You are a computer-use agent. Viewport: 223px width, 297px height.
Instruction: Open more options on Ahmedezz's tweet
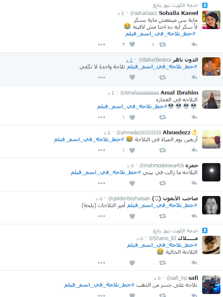[x=101, y=150]
